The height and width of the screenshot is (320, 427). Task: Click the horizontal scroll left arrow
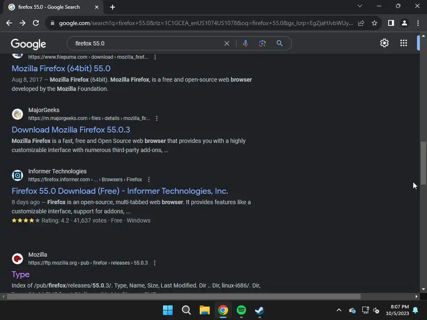(x=3, y=296)
